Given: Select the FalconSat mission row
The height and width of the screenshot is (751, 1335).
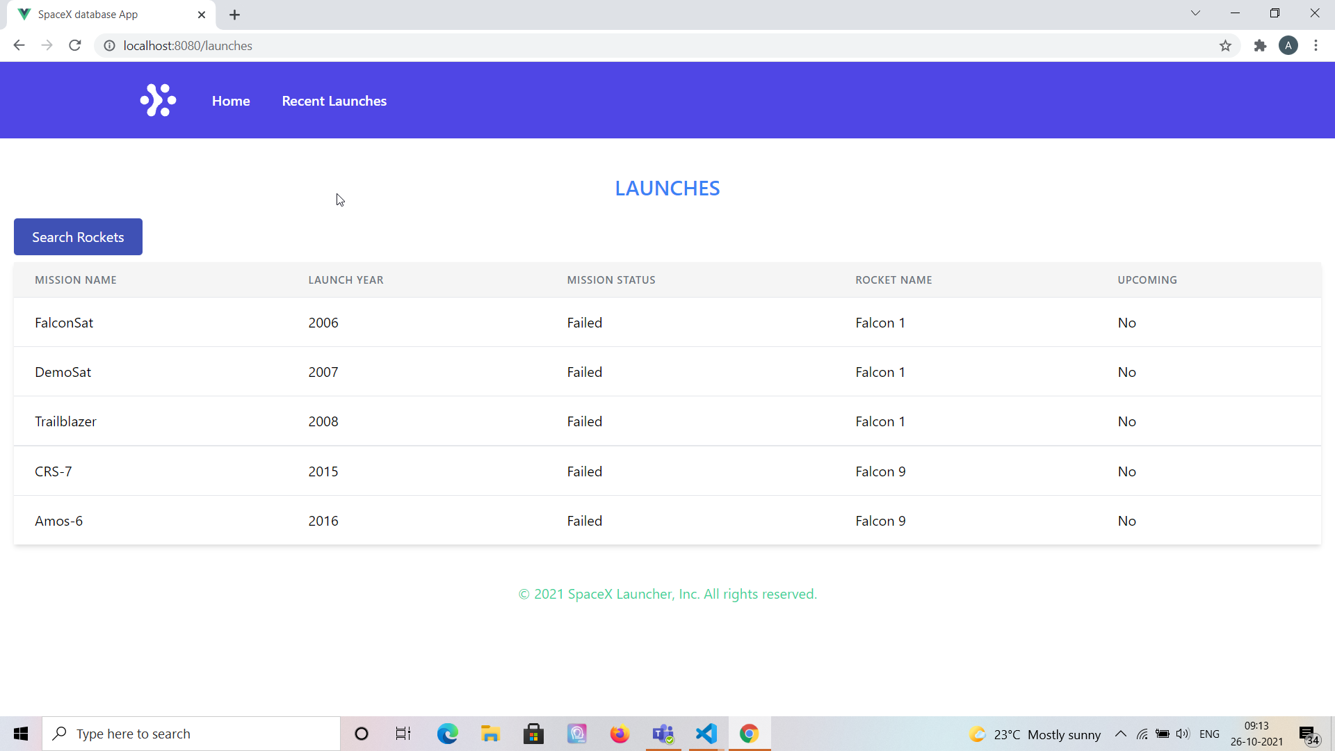Looking at the screenshot, I should click(x=64, y=323).
